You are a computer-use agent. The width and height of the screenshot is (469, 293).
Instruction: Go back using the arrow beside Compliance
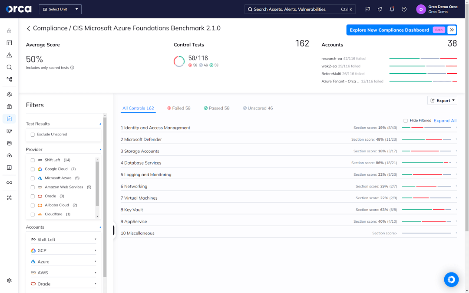28,28
